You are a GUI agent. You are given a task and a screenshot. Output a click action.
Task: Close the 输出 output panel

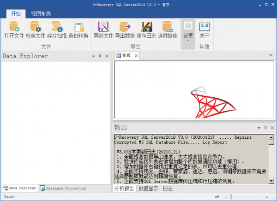coord(272,128)
